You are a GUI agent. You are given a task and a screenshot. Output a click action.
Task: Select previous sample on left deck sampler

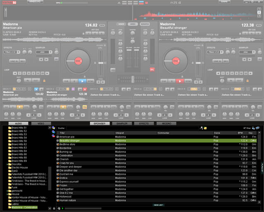coord(41,59)
